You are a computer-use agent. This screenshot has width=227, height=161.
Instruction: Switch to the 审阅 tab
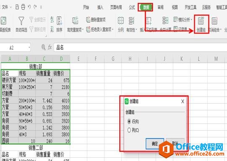pyautogui.click(x=160, y=7)
